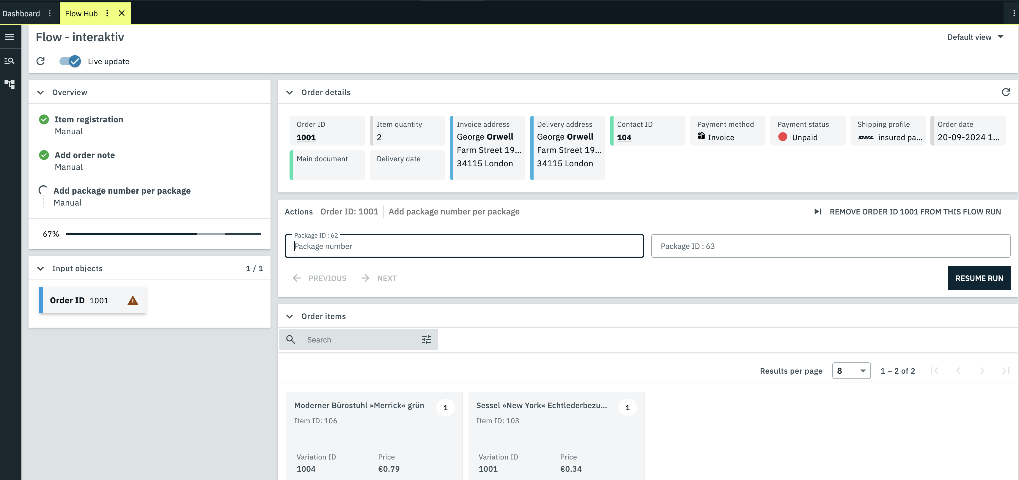Open the search filter icon in Order items
The height and width of the screenshot is (480, 1019).
tap(426, 339)
